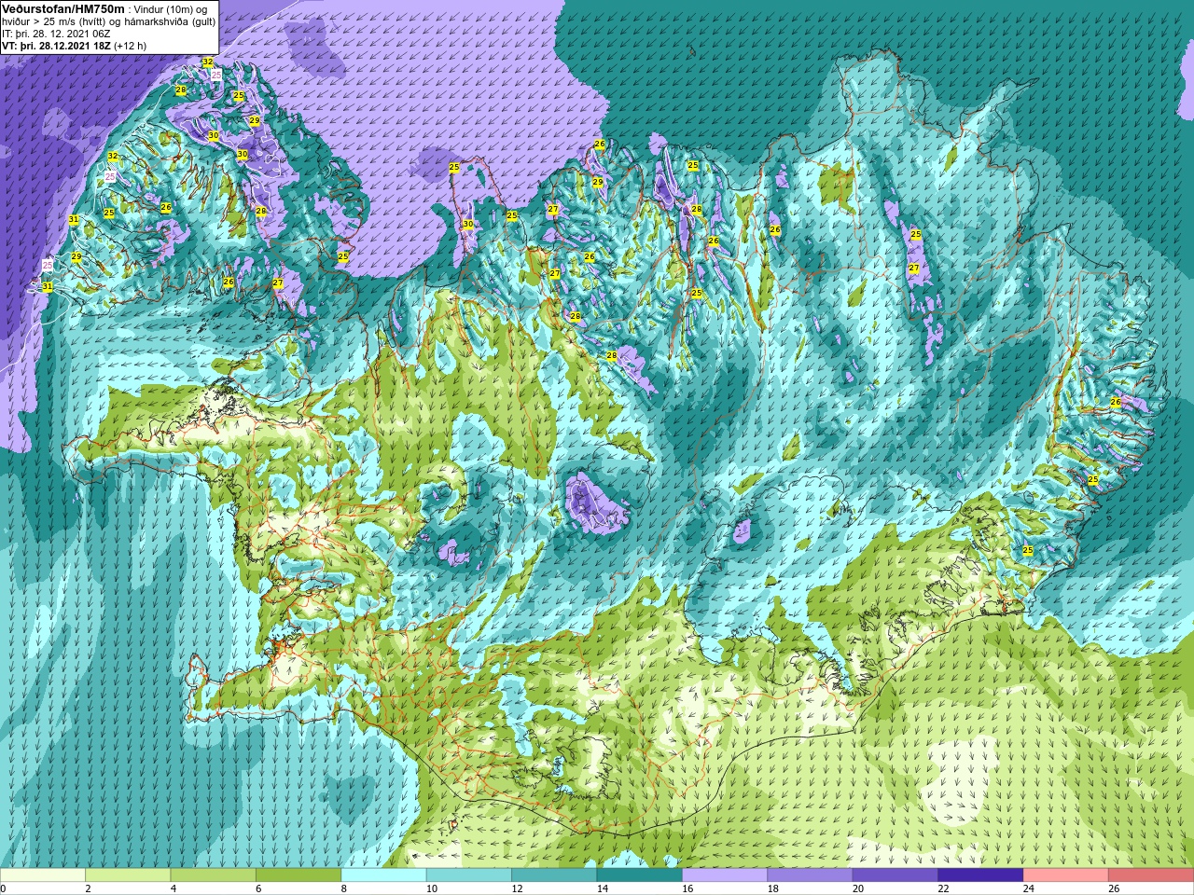Choose the 14–16 m/s legend swatch
Image resolution: width=1194 pixels, height=895 pixels.
640,875
